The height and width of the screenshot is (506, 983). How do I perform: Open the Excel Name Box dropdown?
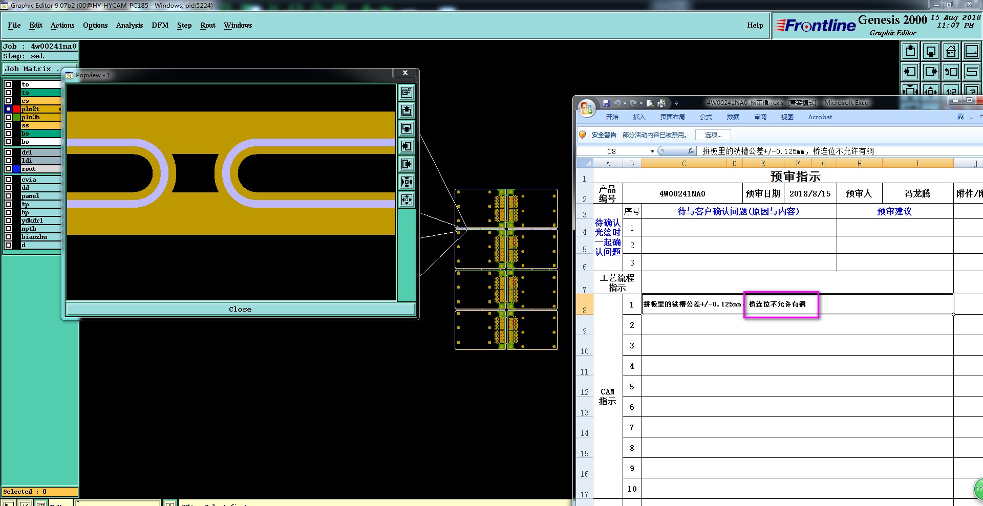point(652,151)
